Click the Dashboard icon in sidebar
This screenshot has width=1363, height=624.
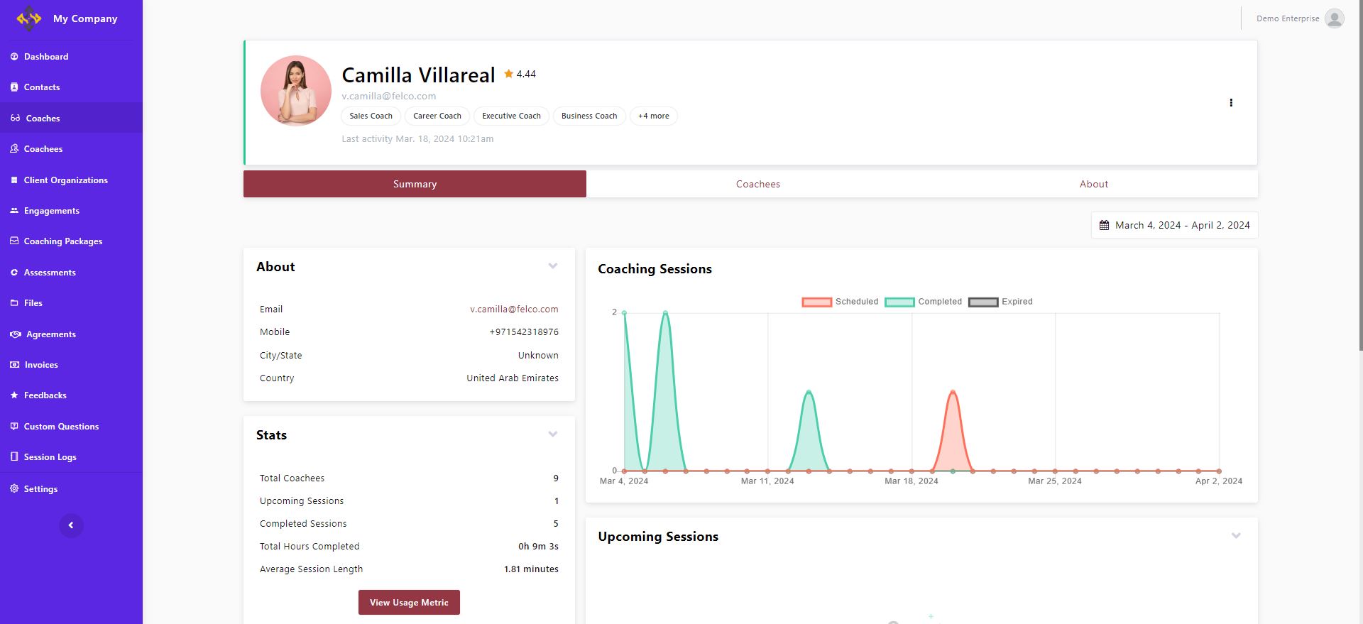tap(14, 57)
